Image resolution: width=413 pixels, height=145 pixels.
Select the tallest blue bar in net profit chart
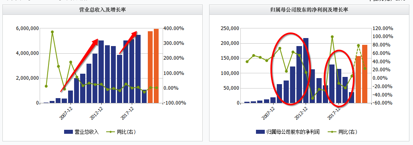coord(306,70)
